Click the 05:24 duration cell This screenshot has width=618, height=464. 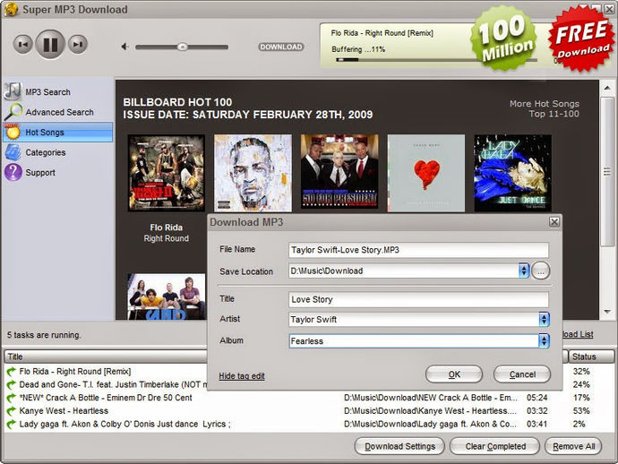[536, 398]
